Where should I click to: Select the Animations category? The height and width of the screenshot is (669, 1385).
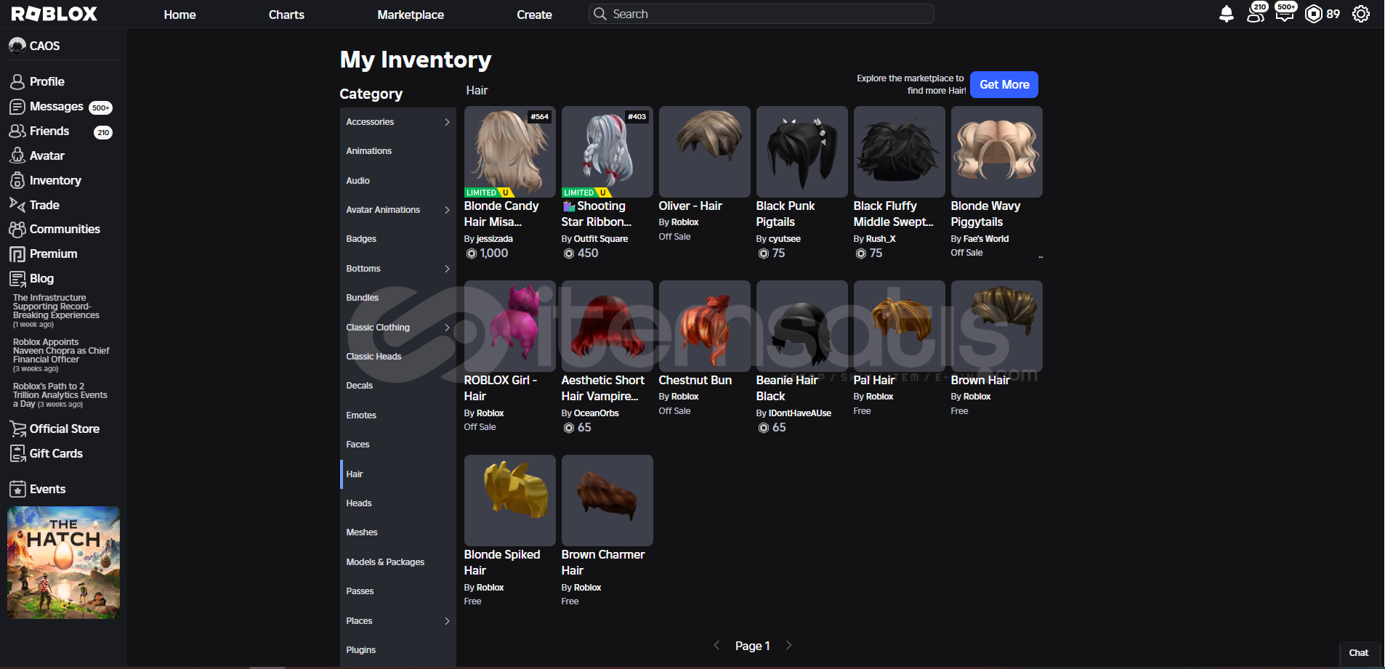[398, 151]
